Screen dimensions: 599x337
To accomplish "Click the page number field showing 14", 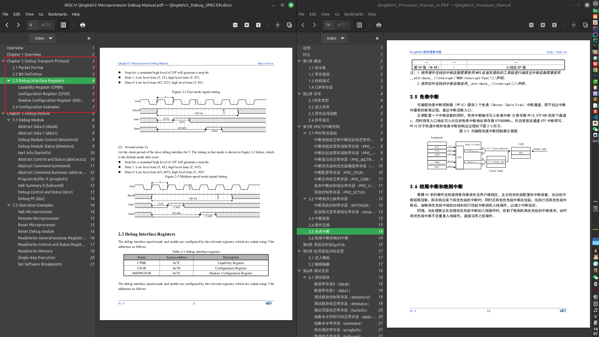I will point(329,25).
